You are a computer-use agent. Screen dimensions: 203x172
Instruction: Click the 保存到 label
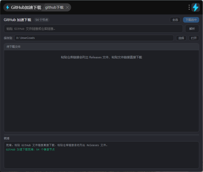click(x=8, y=38)
